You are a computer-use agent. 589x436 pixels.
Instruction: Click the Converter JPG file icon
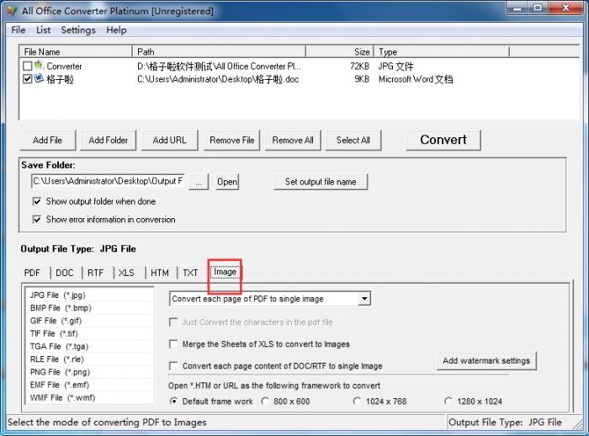(39, 66)
